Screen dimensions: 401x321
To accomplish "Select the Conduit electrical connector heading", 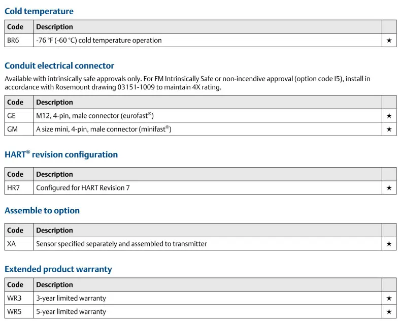I will [x=59, y=66].
